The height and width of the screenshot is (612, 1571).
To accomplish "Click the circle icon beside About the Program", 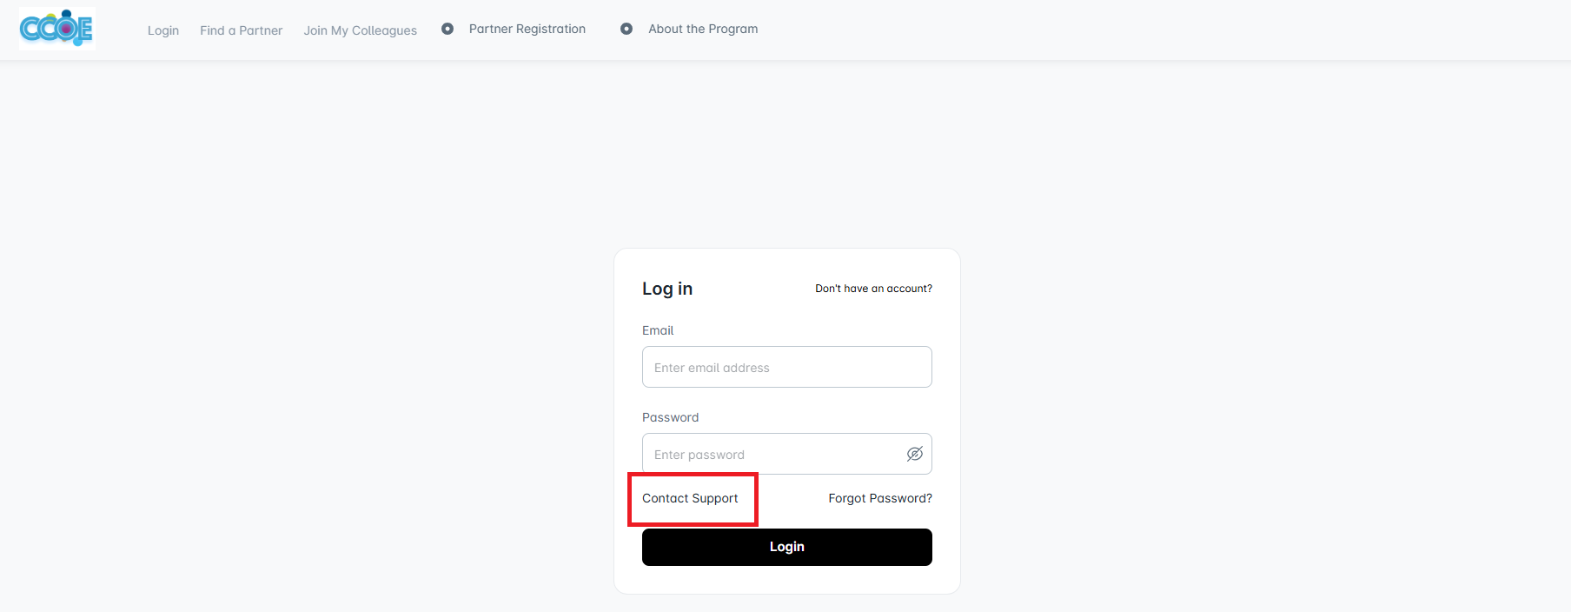I will pos(626,29).
